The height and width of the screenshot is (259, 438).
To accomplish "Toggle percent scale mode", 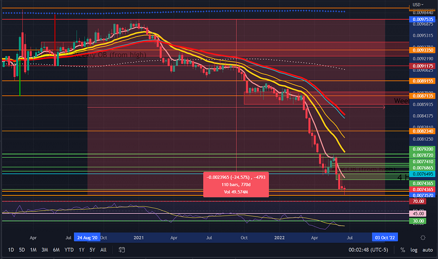I will 402,250.
